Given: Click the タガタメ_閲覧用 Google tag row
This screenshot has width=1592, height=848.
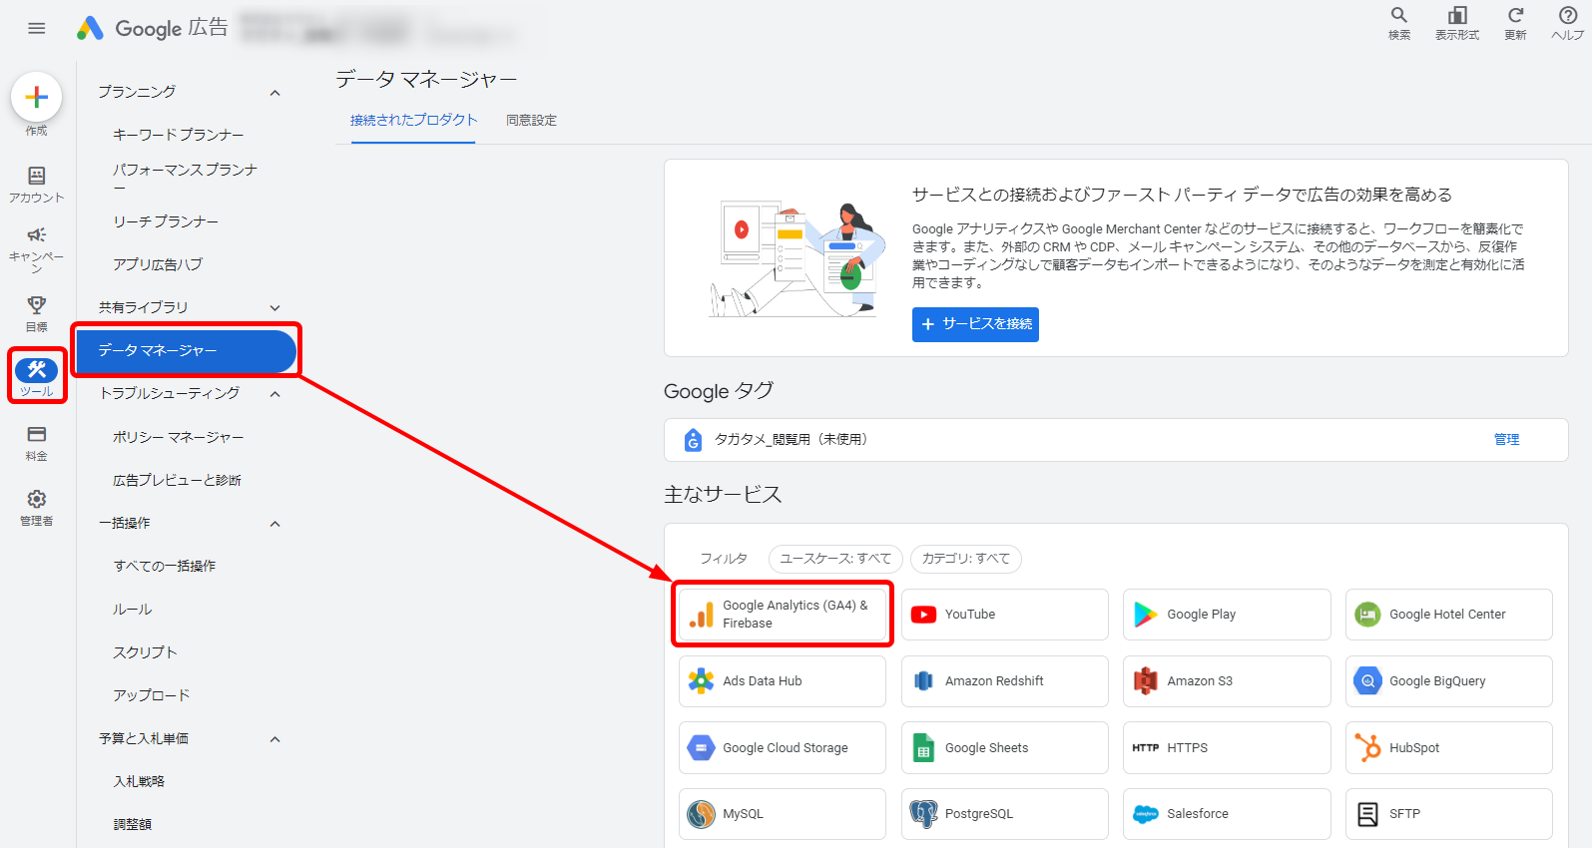Looking at the screenshot, I should point(1116,440).
